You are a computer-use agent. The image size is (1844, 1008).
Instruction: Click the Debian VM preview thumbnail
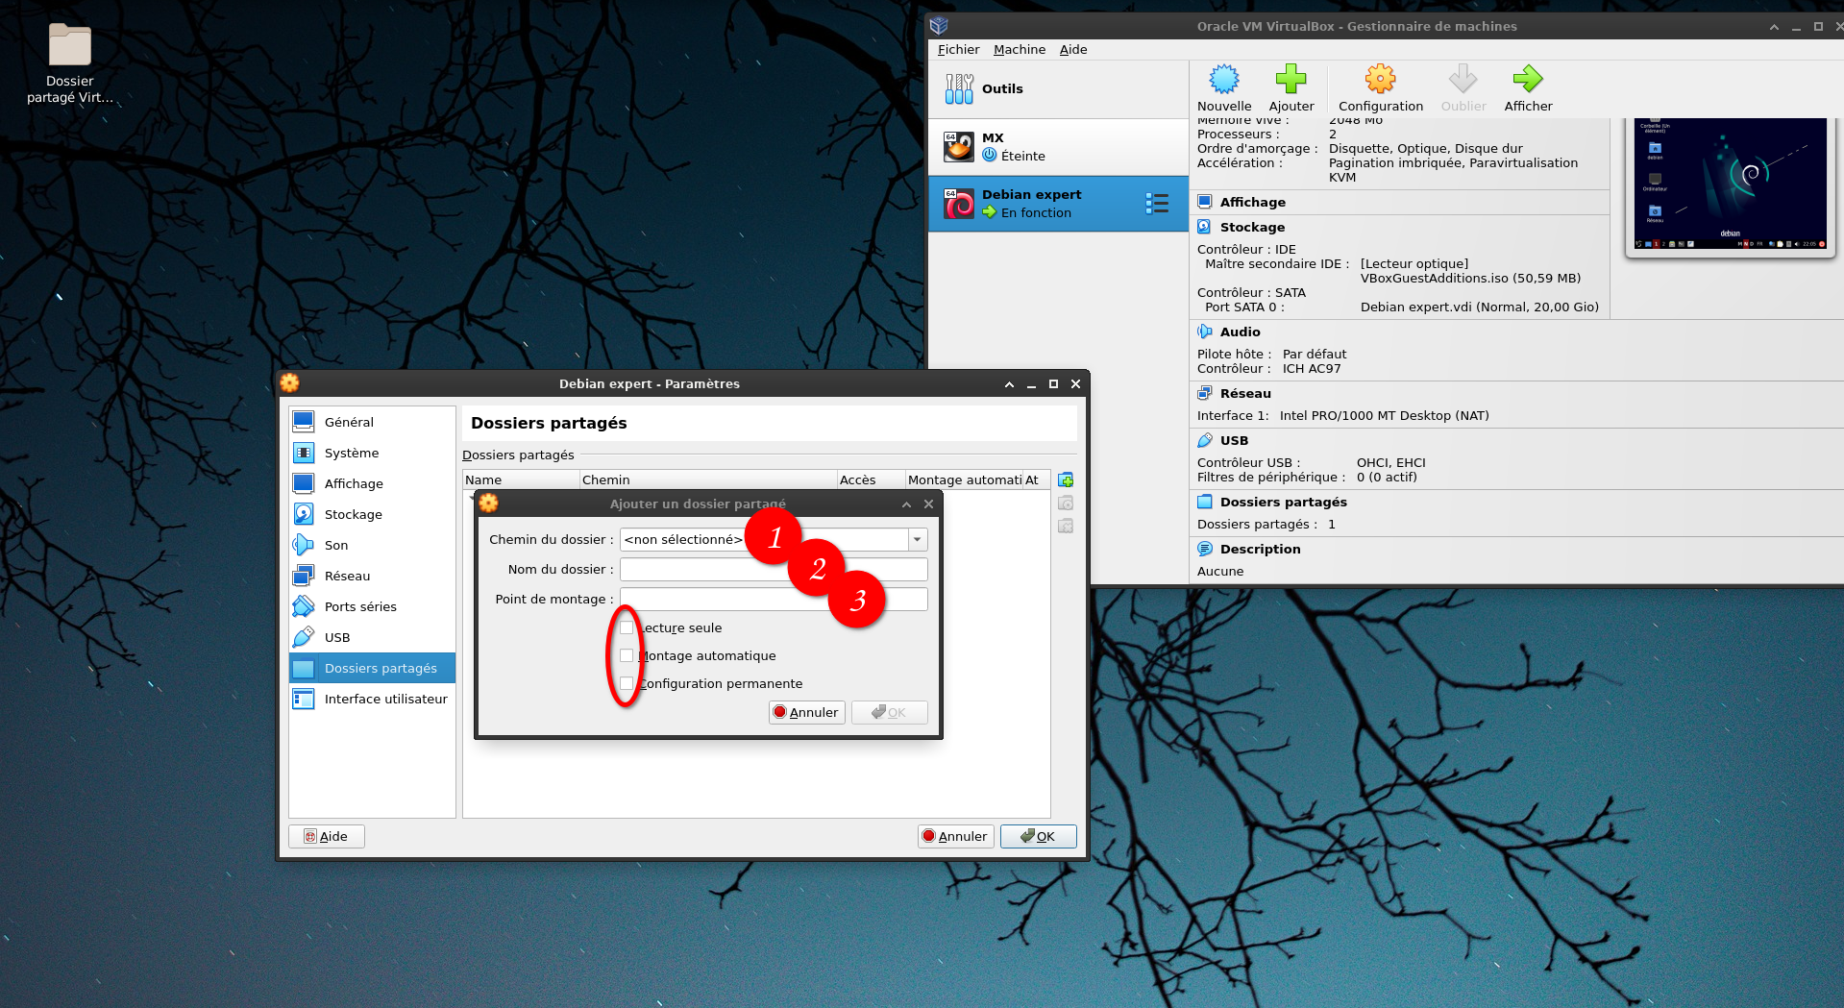(1730, 184)
